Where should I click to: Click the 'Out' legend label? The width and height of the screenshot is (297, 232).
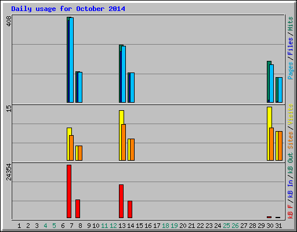tap(291, 158)
